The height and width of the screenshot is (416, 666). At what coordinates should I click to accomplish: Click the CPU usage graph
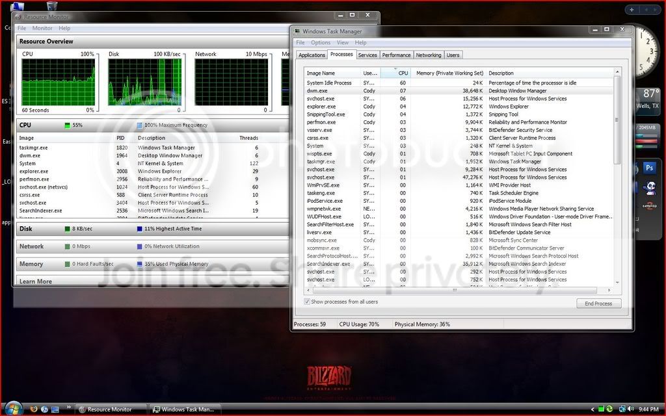click(58, 82)
